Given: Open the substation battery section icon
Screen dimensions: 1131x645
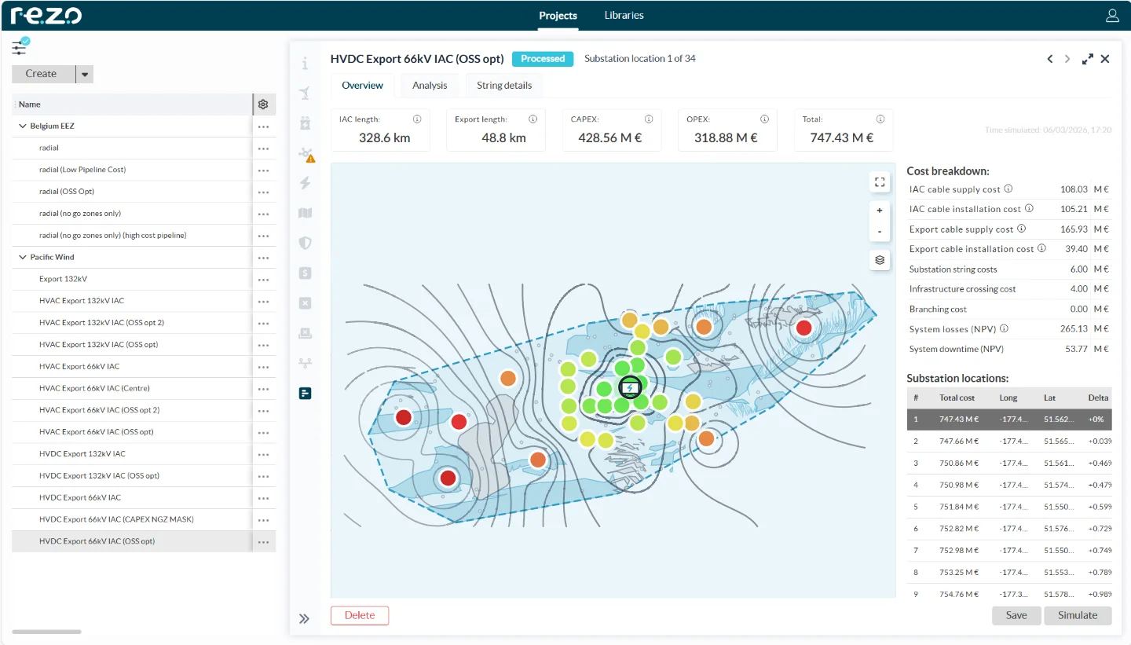Looking at the screenshot, I should point(306,123).
